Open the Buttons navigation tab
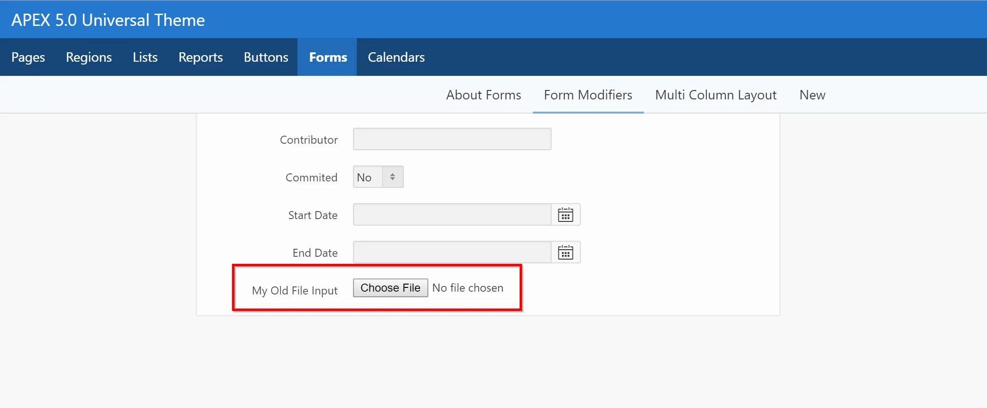This screenshot has width=987, height=408. point(266,57)
